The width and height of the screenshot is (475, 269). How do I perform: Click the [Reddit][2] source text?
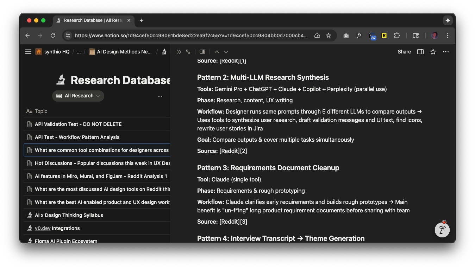pyautogui.click(x=233, y=151)
